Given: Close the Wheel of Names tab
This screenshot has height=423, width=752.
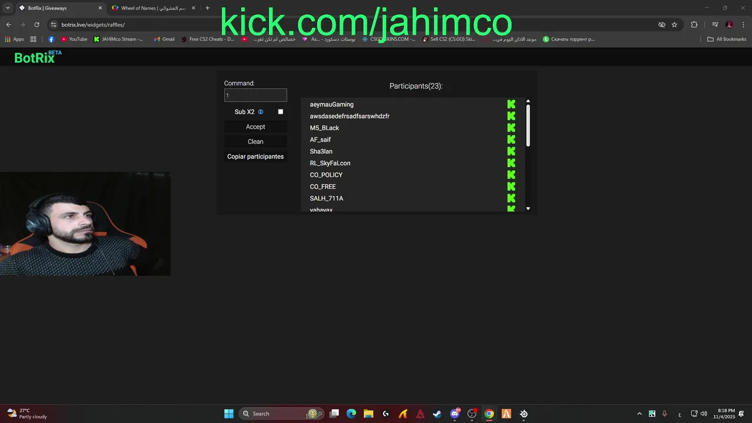Looking at the screenshot, I should tap(193, 8).
